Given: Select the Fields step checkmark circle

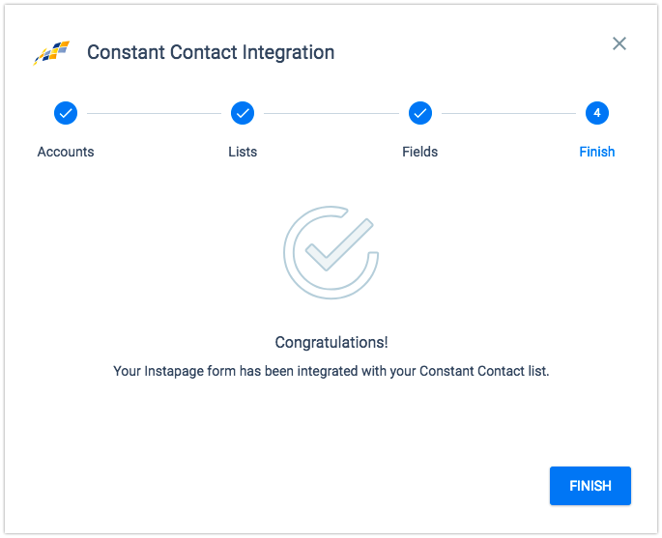Looking at the screenshot, I should [x=420, y=113].
